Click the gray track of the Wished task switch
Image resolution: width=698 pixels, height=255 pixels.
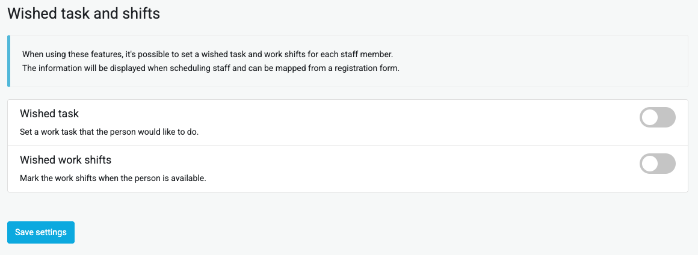pyautogui.click(x=666, y=117)
